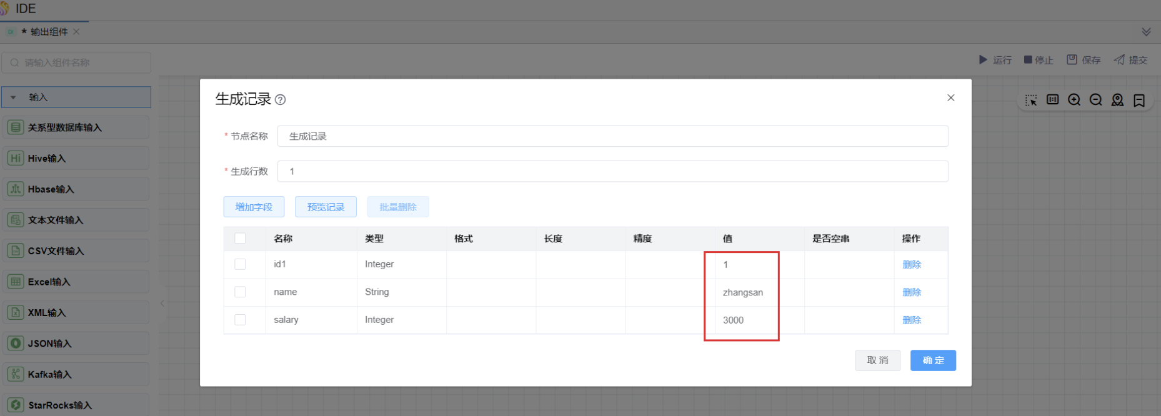Open help icon beside 生成记录 title
The image size is (1161, 416).
(281, 100)
